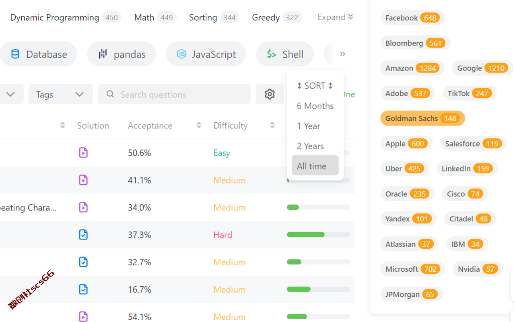
Task: Open the gear settings icon
Action: coord(270,94)
